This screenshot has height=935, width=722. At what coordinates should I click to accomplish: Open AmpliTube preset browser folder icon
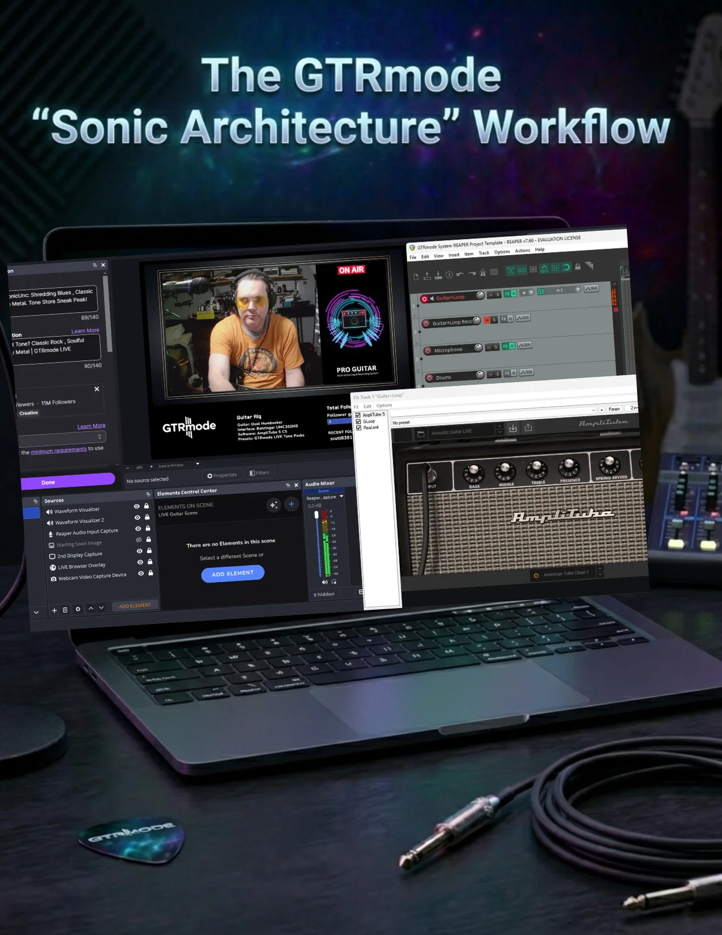pos(421,434)
